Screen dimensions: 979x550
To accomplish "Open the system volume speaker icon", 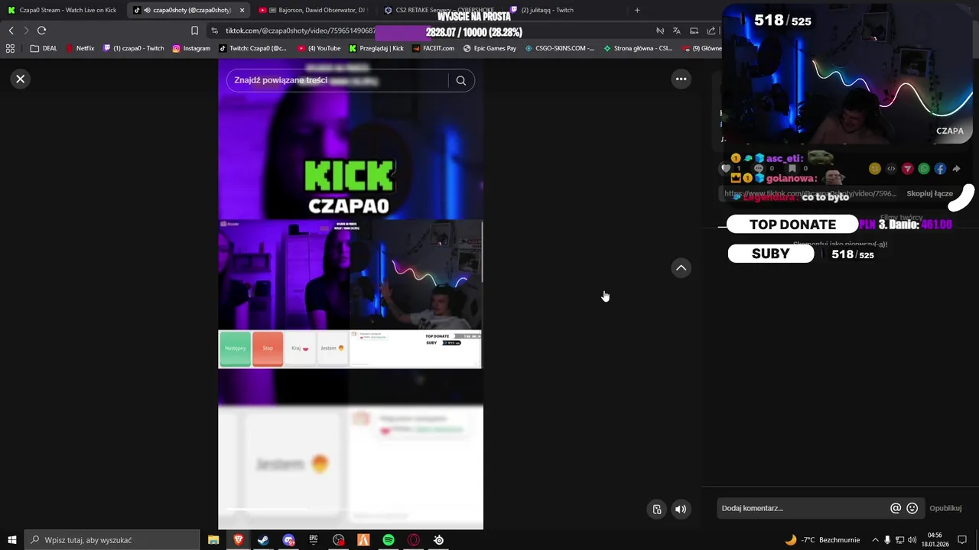I will [x=912, y=540].
